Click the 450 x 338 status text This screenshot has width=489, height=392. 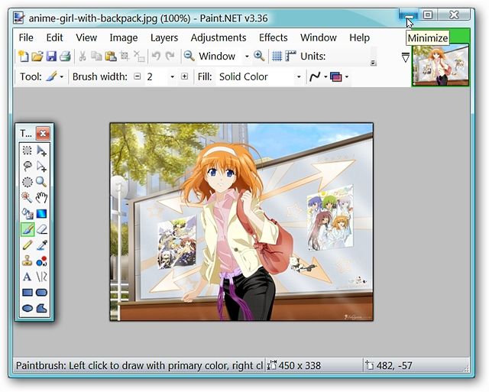tap(300, 365)
